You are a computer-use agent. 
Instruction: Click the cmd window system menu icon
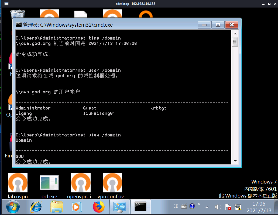(19, 24)
